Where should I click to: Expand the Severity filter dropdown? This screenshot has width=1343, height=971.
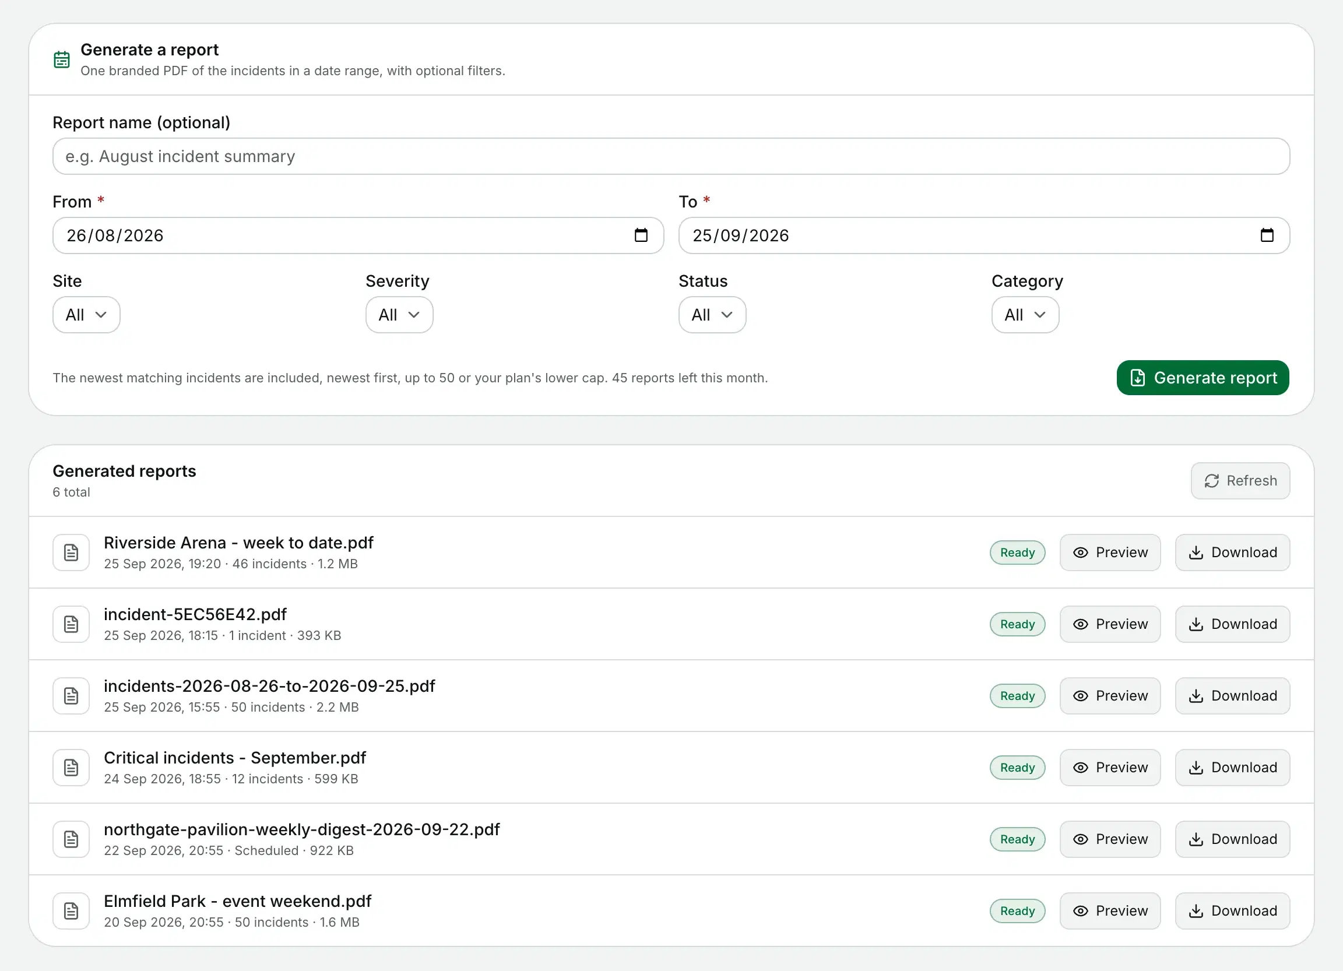click(x=399, y=315)
